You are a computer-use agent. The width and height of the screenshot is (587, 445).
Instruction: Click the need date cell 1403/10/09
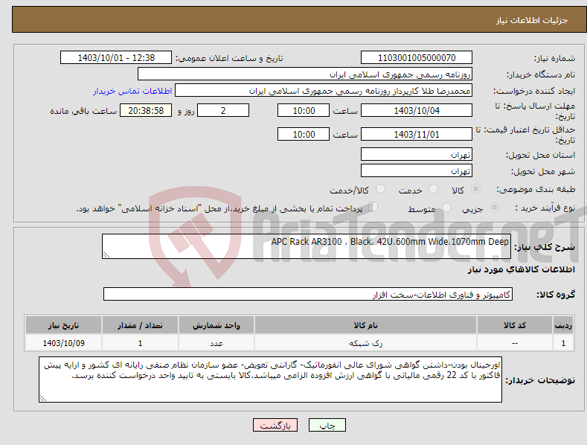[x=64, y=343]
